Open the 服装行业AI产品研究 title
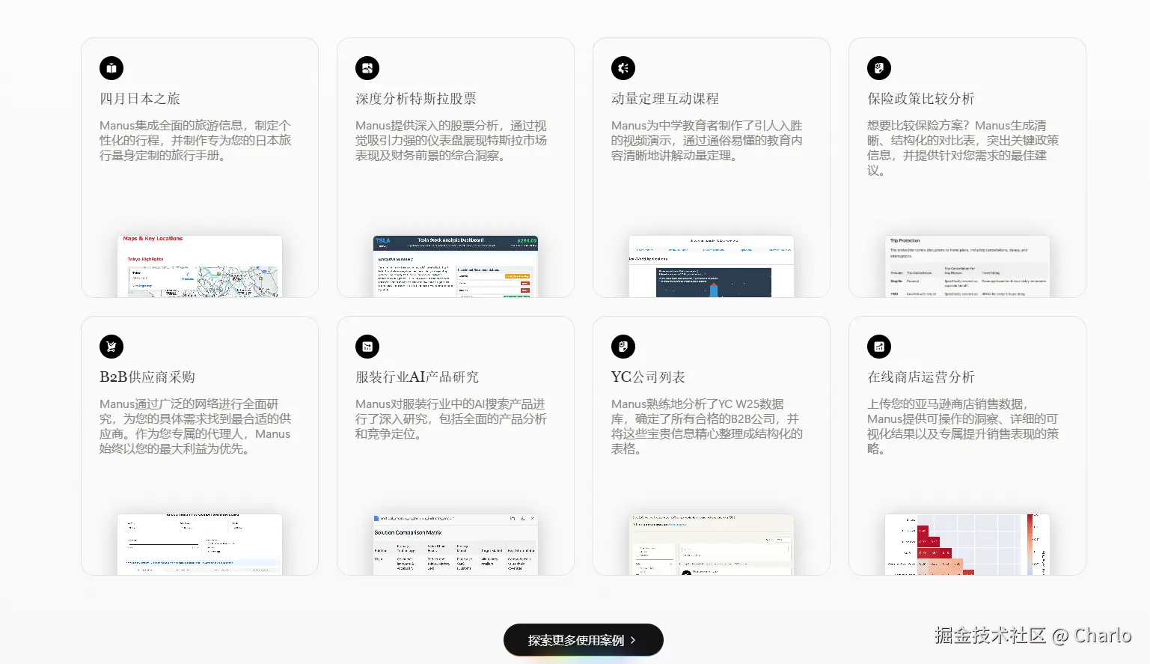The width and height of the screenshot is (1150, 664). click(x=417, y=377)
